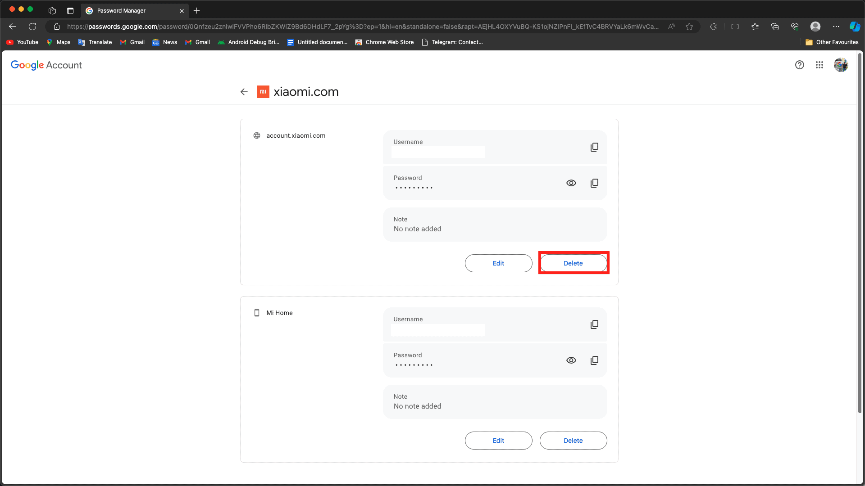This screenshot has width=865, height=486.
Task: Open Google apps grid menu
Action: (819, 65)
